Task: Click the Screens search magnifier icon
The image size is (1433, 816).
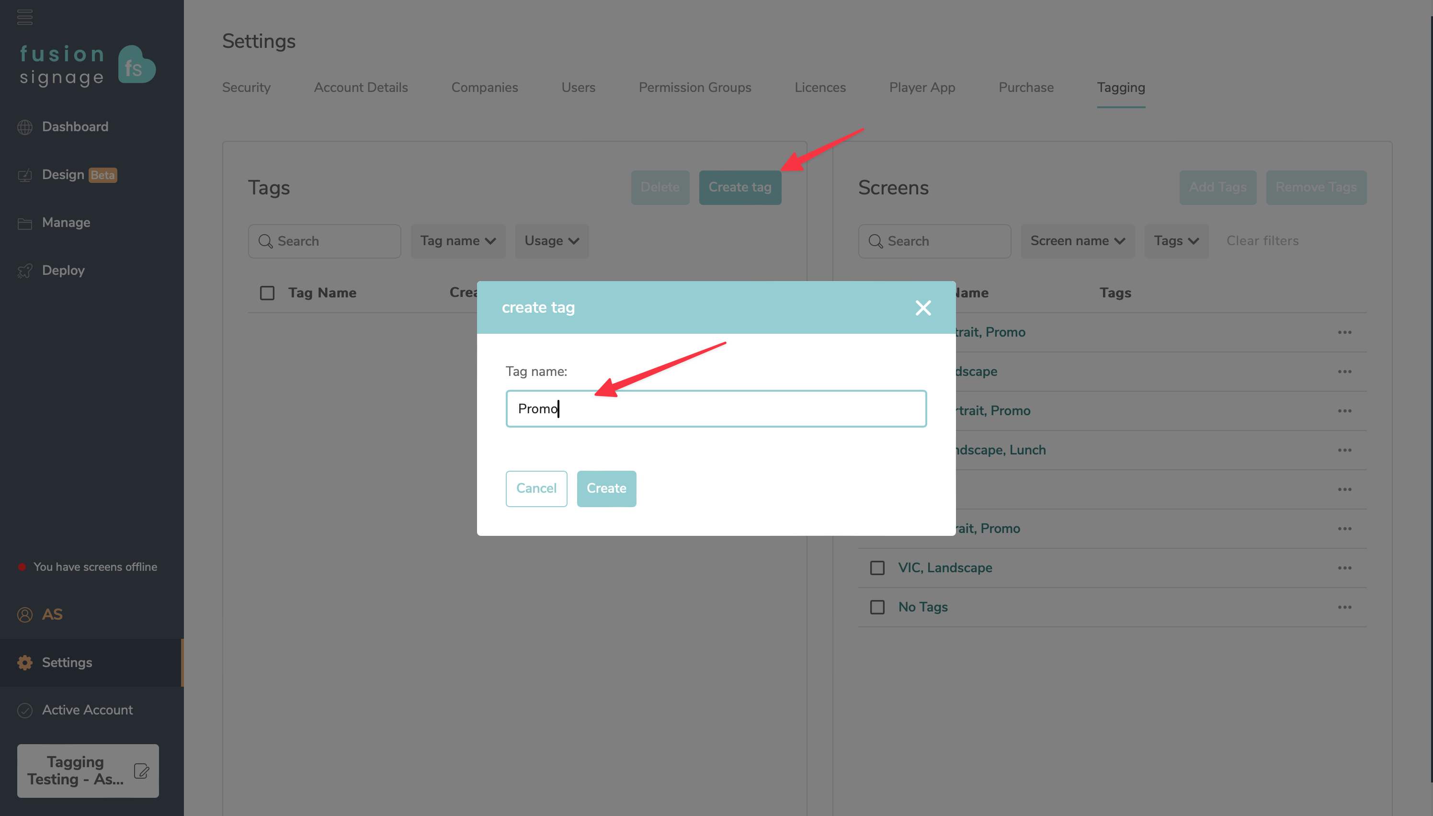Action: (876, 241)
